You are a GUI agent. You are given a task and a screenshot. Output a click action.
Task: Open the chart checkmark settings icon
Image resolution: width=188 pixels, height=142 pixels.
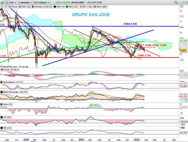point(7,2)
